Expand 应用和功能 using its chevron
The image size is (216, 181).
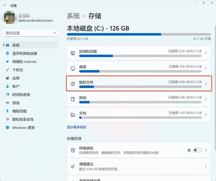[206, 53]
